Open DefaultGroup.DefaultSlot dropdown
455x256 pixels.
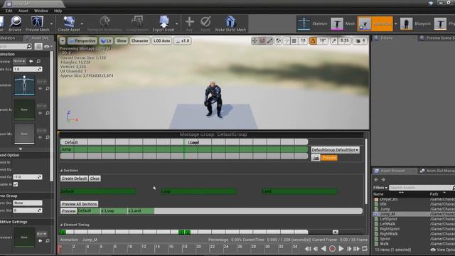click(335, 150)
